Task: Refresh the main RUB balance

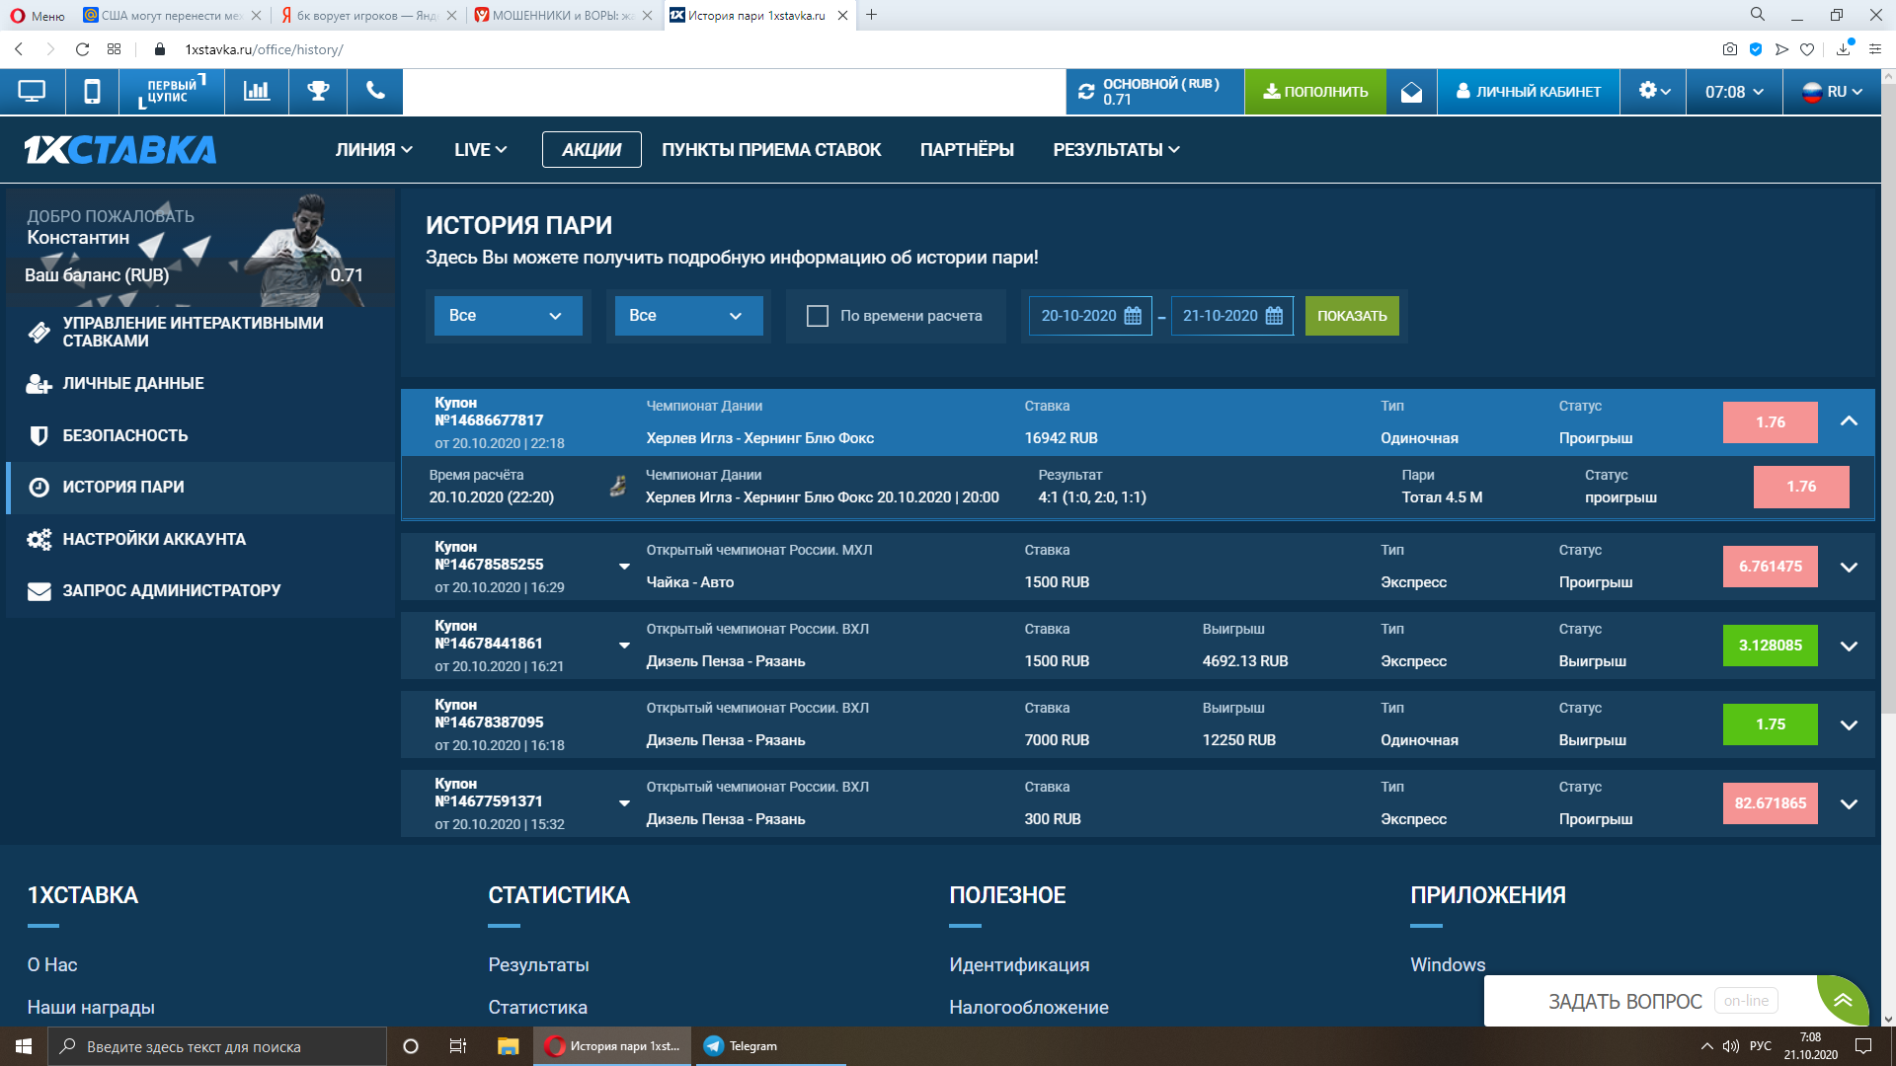Action: [x=1086, y=92]
